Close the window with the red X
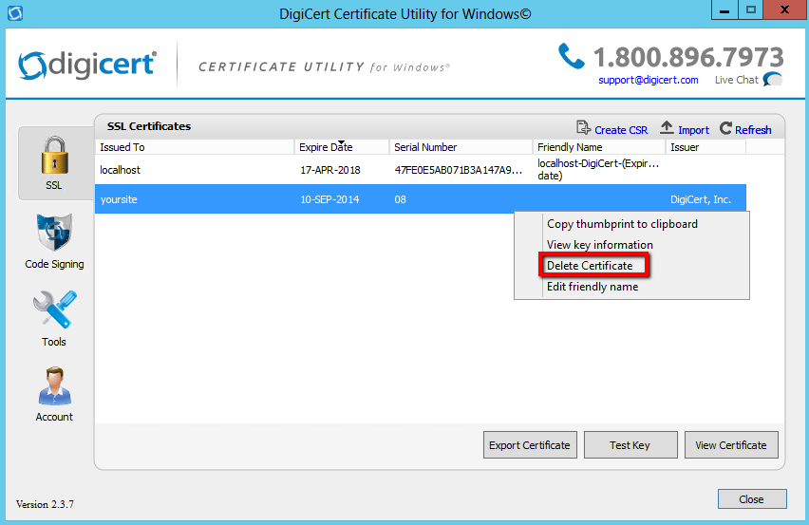 pos(784,9)
